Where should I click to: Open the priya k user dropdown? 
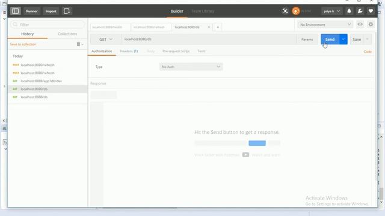click(x=331, y=11)
